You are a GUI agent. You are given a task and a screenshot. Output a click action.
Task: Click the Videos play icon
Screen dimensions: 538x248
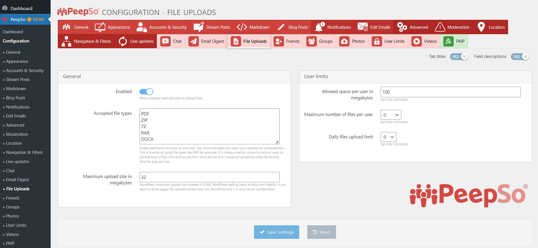(x=417, y=41)
